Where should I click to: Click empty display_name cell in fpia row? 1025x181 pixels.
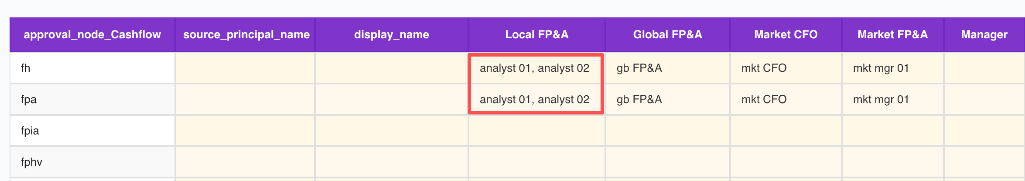tap(391, 131)
